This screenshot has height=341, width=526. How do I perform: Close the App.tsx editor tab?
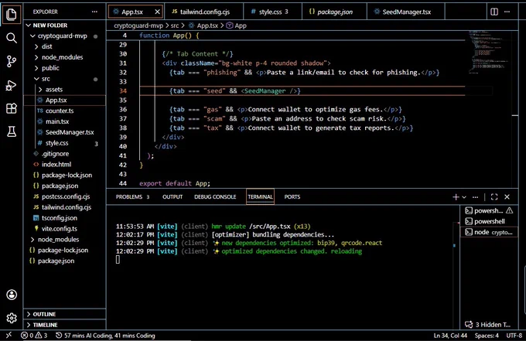157,12
